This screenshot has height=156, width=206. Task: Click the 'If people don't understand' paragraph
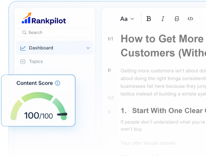pyautogui.click(x=163, y=125)
